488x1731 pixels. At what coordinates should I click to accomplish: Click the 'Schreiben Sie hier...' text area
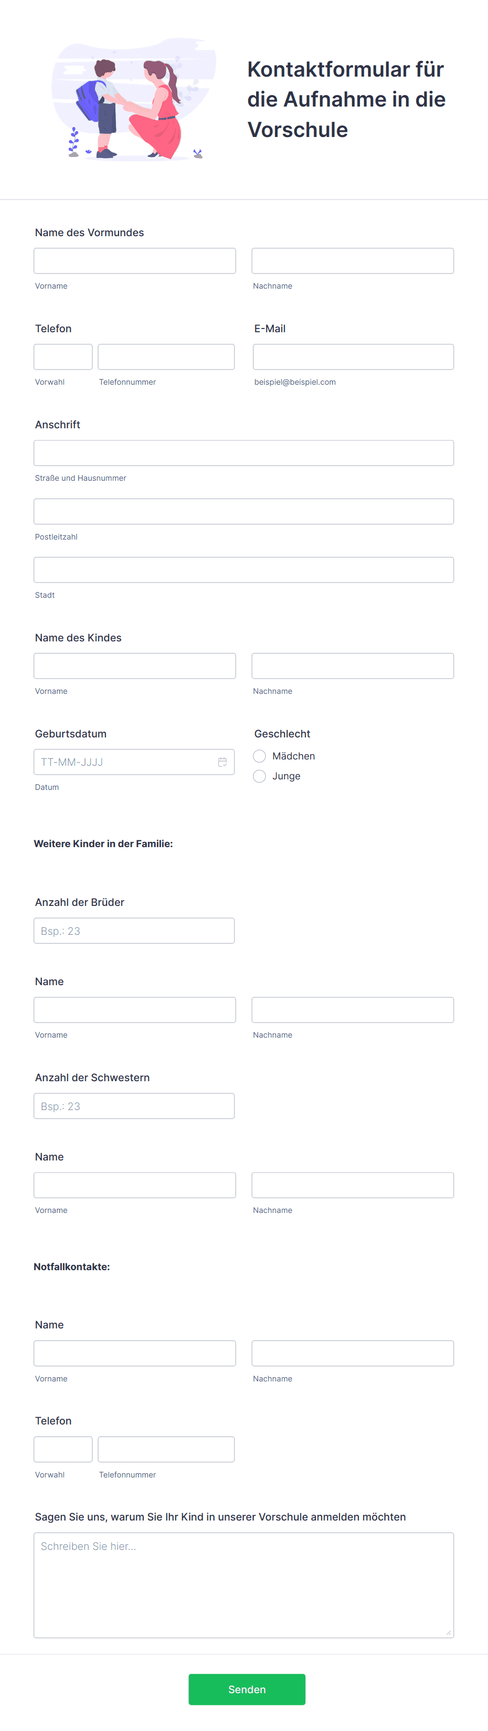[243, 1585]
